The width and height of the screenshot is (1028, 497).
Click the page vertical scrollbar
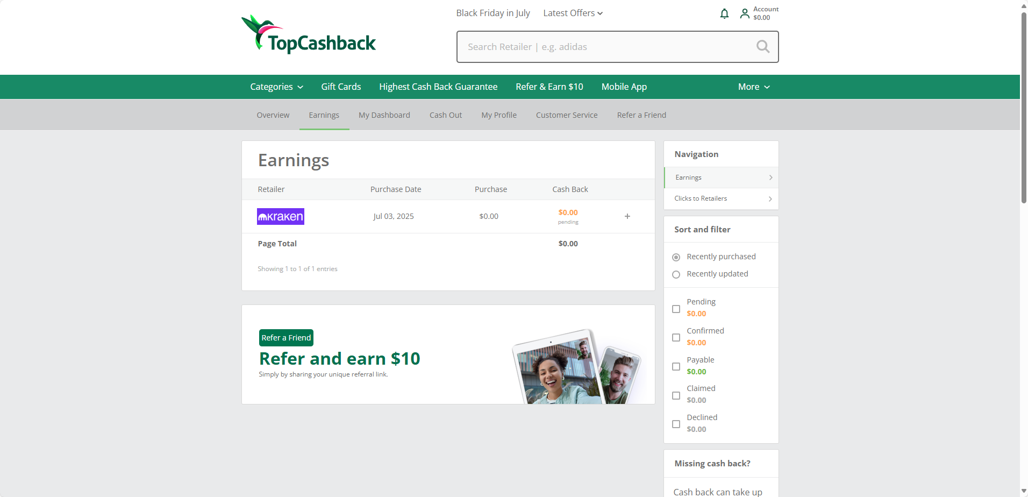(x=1024, y=108)
